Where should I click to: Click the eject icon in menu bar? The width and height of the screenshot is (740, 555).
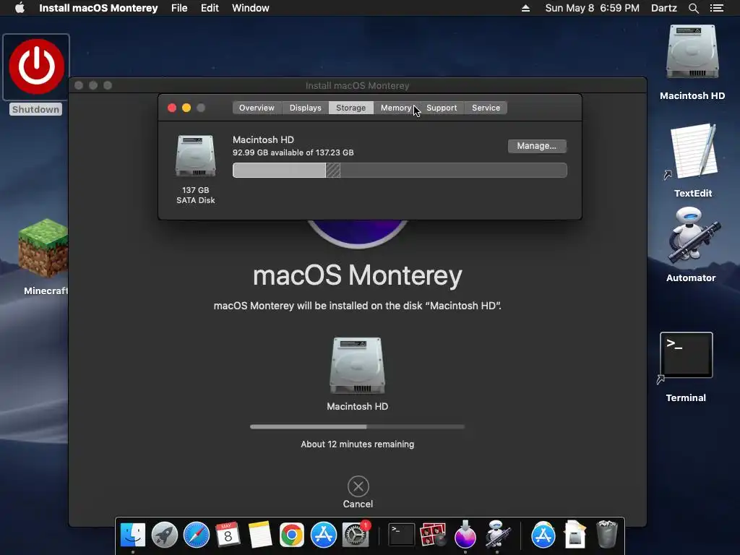tap(525, 8)
